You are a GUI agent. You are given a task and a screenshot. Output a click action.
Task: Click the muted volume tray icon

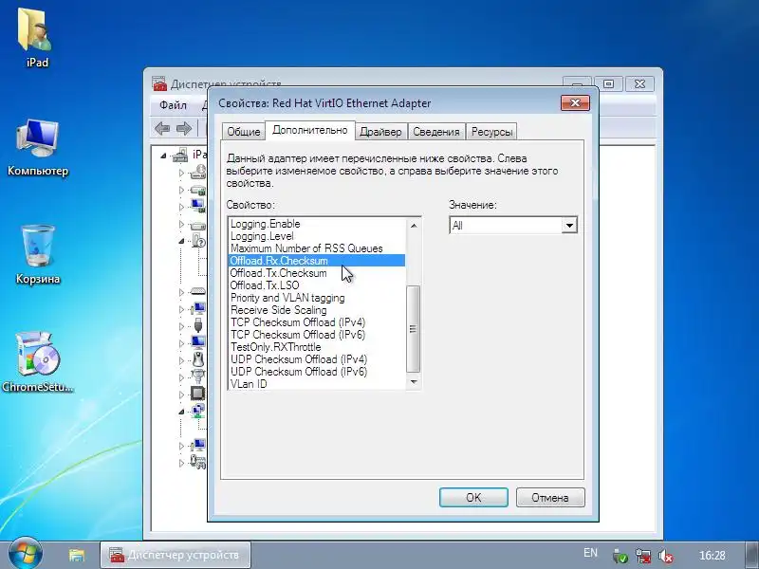coord(667,556)
